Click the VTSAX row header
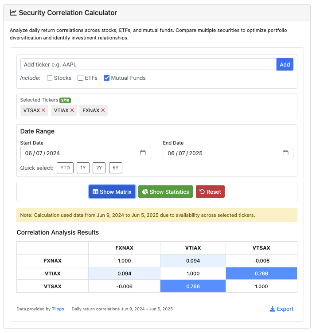 click(x=53, y=286)
